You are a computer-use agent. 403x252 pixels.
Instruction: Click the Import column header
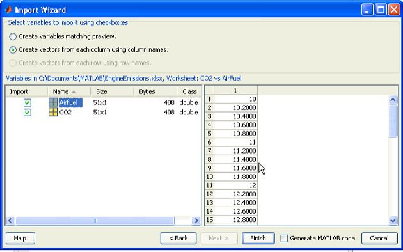[x=26, y=91]
